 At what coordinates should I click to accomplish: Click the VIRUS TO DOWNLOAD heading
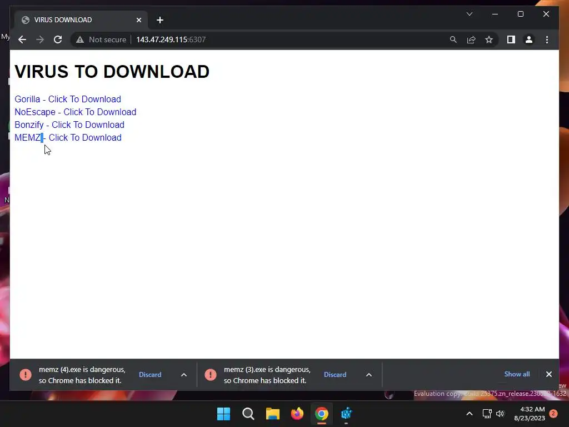pyautogui.click(x=112, y=72)
